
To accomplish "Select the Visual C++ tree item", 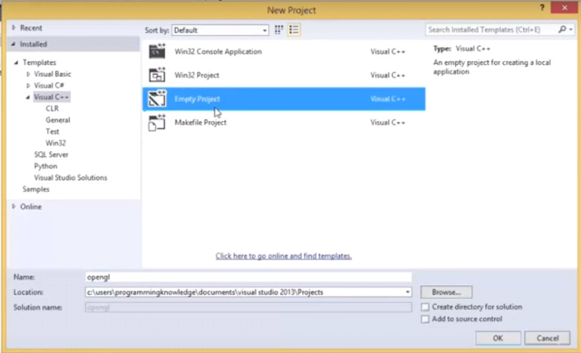I will 52,97.
